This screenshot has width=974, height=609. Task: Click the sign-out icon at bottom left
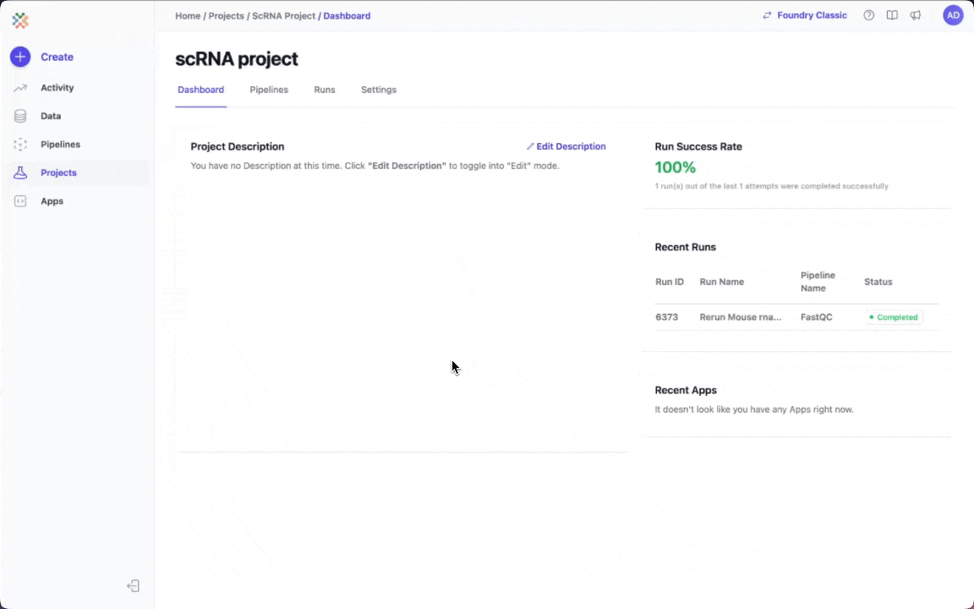pos(133,585)
